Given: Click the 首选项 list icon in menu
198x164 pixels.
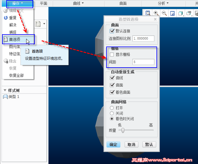Looking at the screenshot, I should tap(5, 39).
